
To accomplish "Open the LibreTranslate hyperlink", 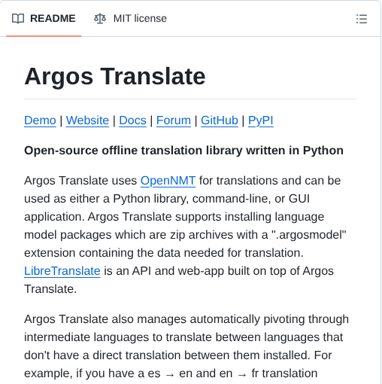I will pyautogui.click(x=62, y=271).
